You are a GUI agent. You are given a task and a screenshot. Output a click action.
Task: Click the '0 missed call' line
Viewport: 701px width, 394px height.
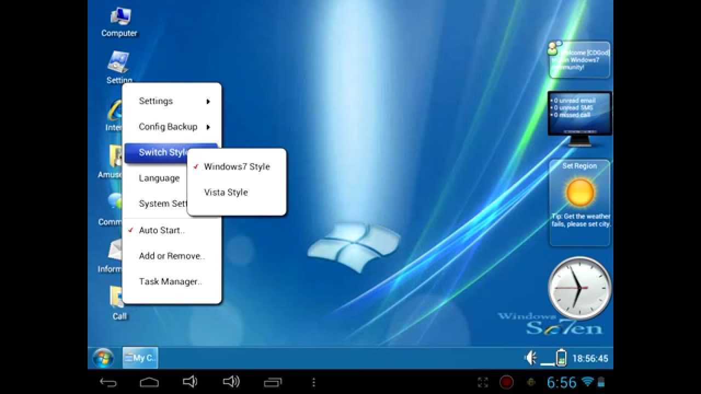tap(572, 115)
